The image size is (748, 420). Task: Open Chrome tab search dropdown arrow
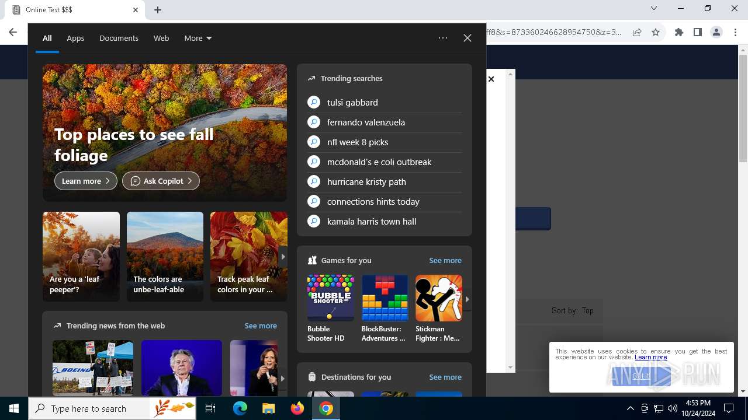click(654, 8)
